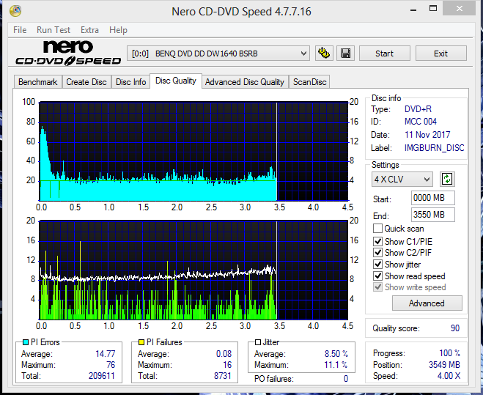The width and height of the screenshot is (483, 395).
Task: Click the Nero disc icon in the title bar
Action: pos(15,11)
